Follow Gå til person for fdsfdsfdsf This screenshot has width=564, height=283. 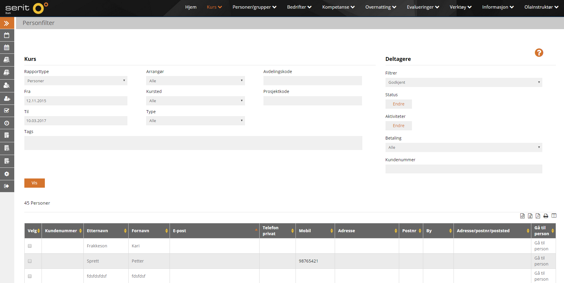[541, 276]
